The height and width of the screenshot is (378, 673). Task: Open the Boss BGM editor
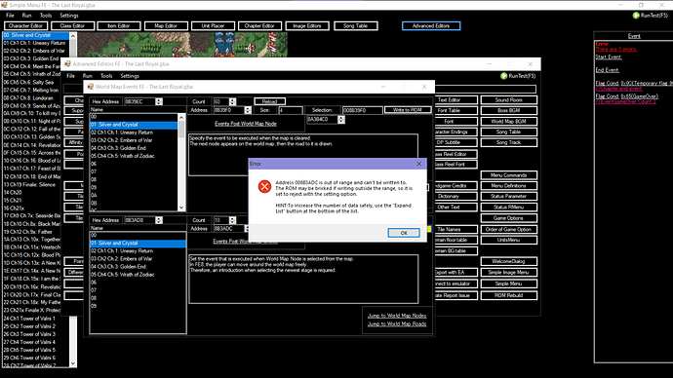point(508,110)
